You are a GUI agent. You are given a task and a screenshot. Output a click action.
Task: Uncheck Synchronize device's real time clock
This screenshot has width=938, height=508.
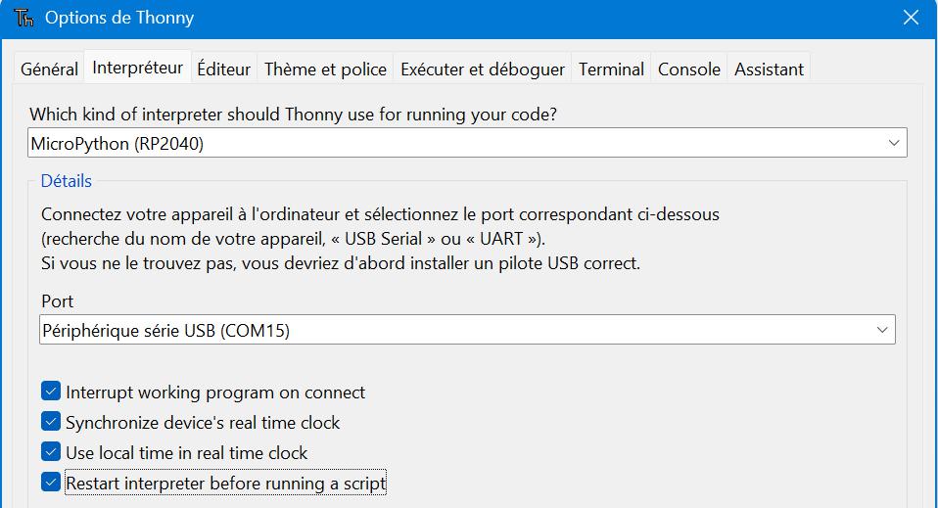[51, 422]
